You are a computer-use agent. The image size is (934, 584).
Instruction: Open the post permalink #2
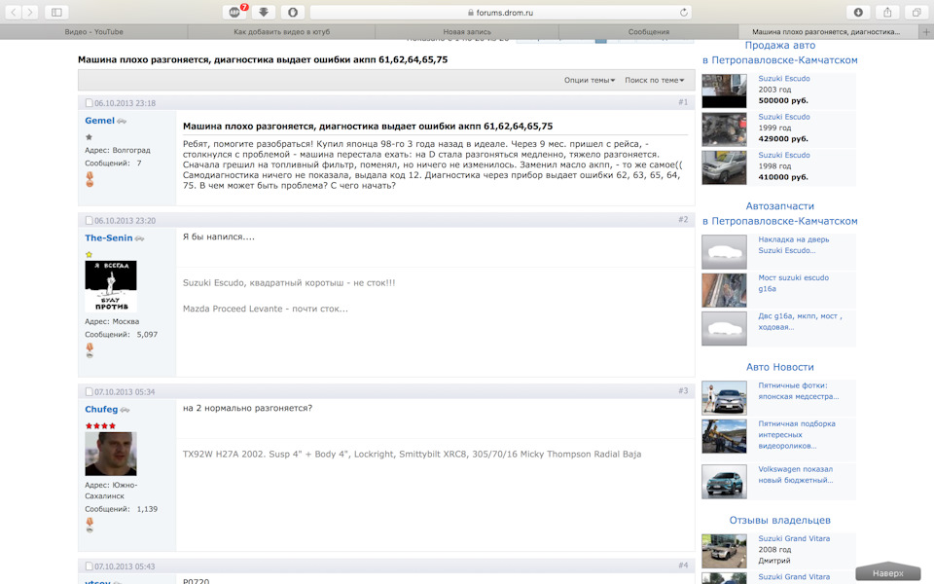point(683,220)
